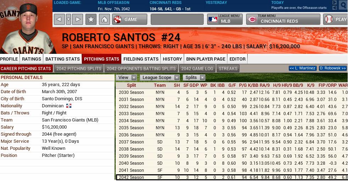This screenshot has width=348, height=181.
Task: Open the STREAKS subtab
Action: 228,68
